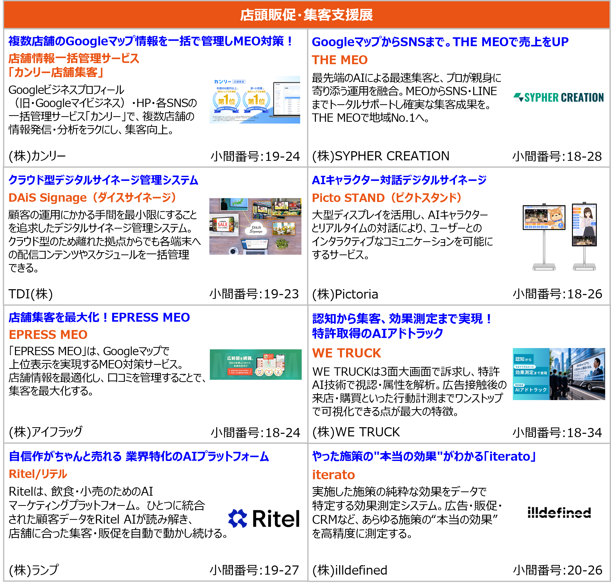Open the 自信作がちゃんと売れる 業界特化のAIプラットフォーム headline
The image size is (611, 584).
[139, 456]
